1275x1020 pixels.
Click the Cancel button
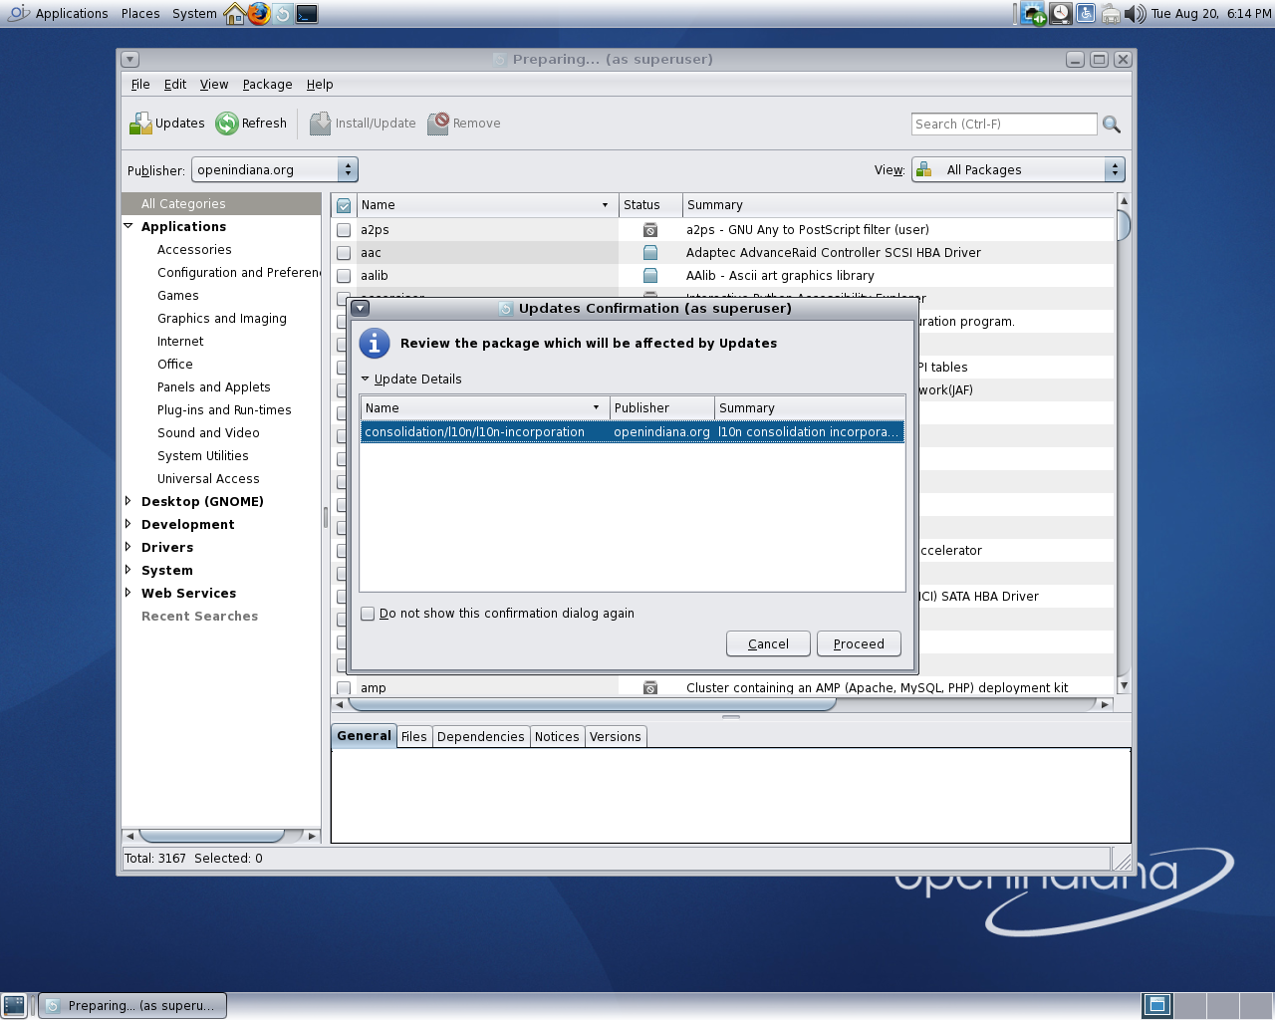pos(768,644)
